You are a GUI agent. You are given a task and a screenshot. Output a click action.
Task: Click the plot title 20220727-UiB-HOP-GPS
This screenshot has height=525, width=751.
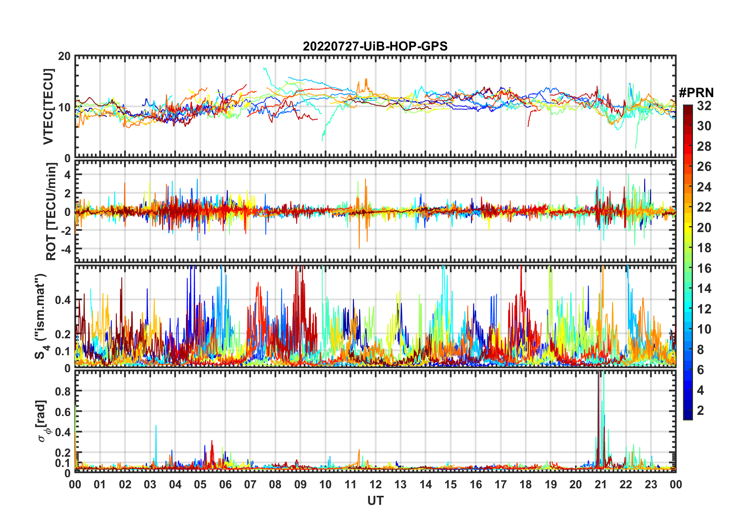(x=375, y=46)
